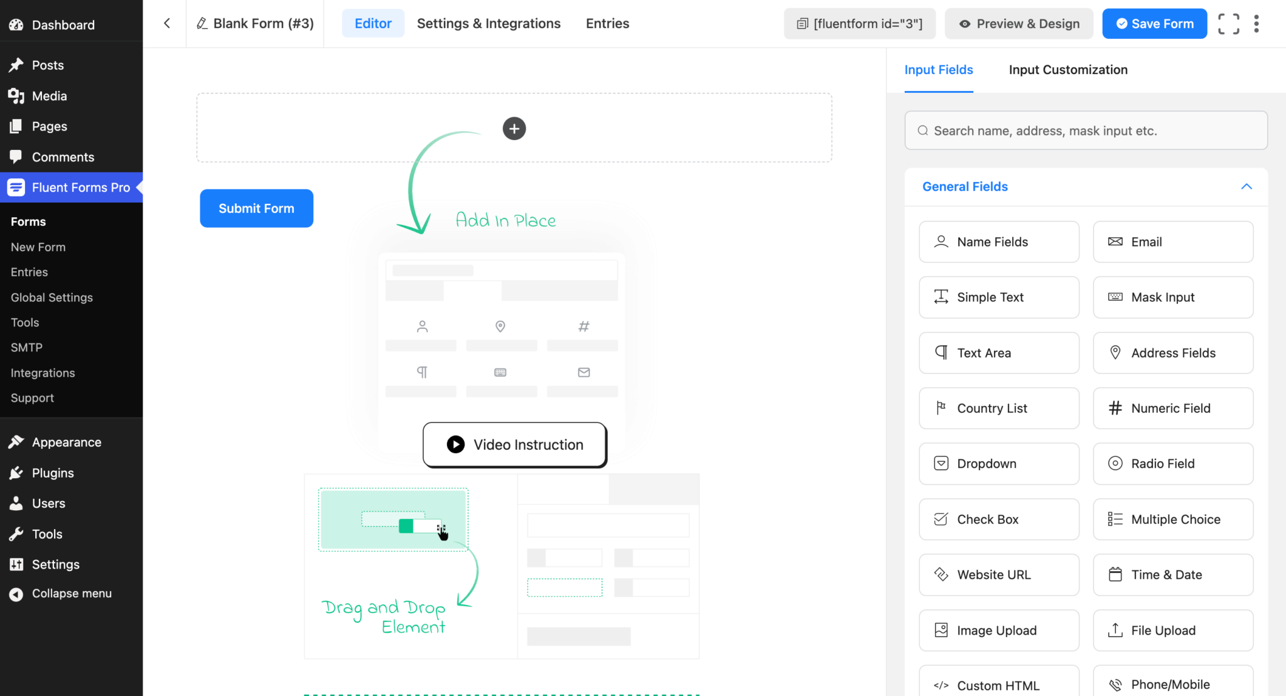
Task: Add a Phone/Mobile field
Action: pyautogui.click(x=1172, y=684)
